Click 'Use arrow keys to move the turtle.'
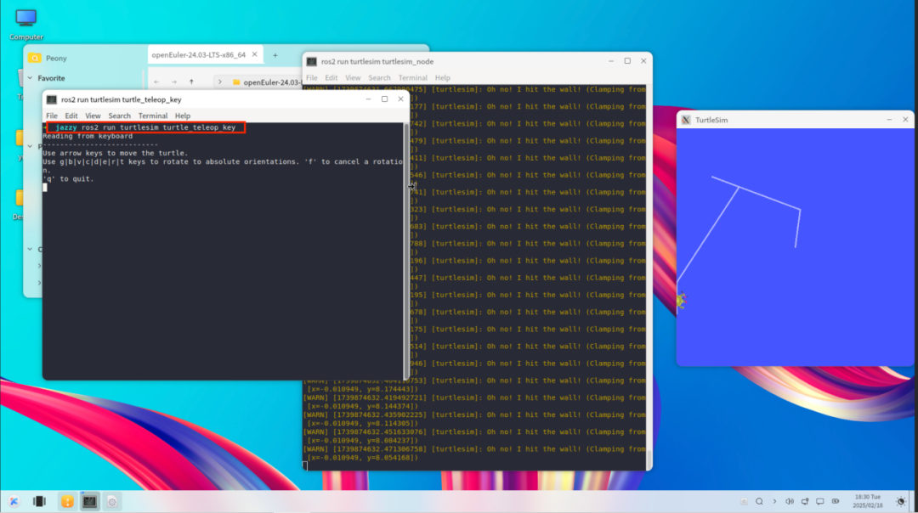This screenshot has width=918, height=513. pos(116,153)
